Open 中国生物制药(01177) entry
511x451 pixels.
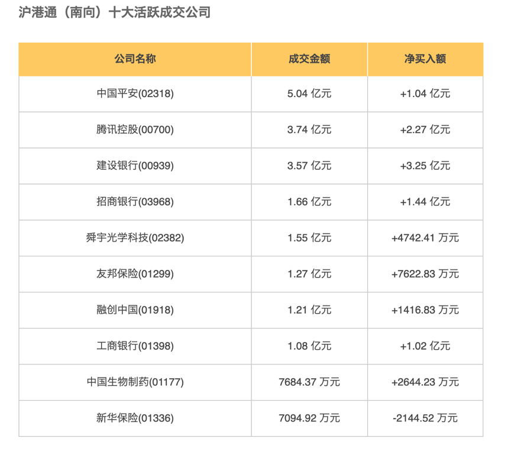pos(135,382)
